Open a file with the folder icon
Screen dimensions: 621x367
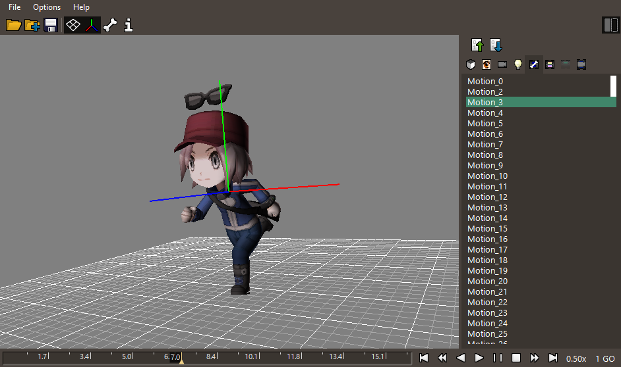click(x=13, y=25)
